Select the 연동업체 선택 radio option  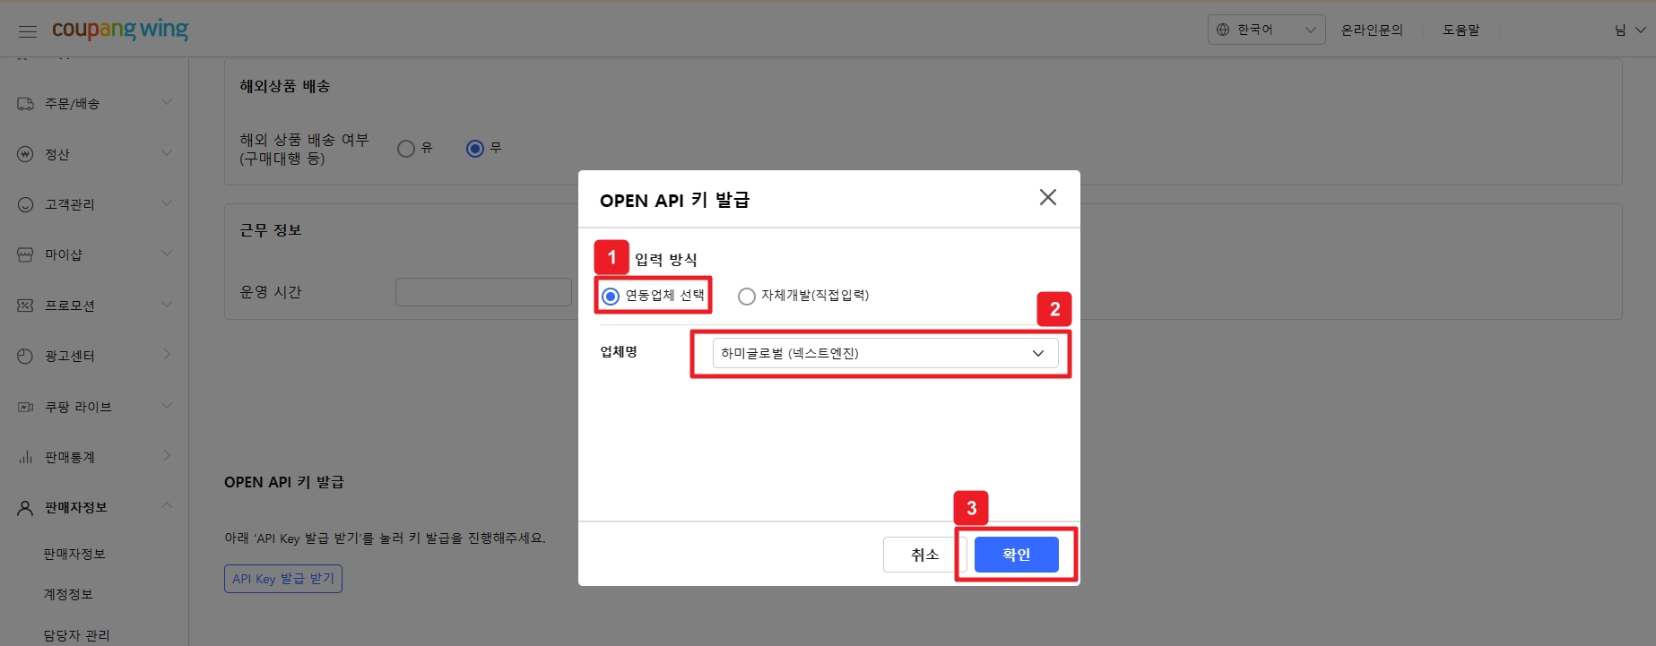611,296
